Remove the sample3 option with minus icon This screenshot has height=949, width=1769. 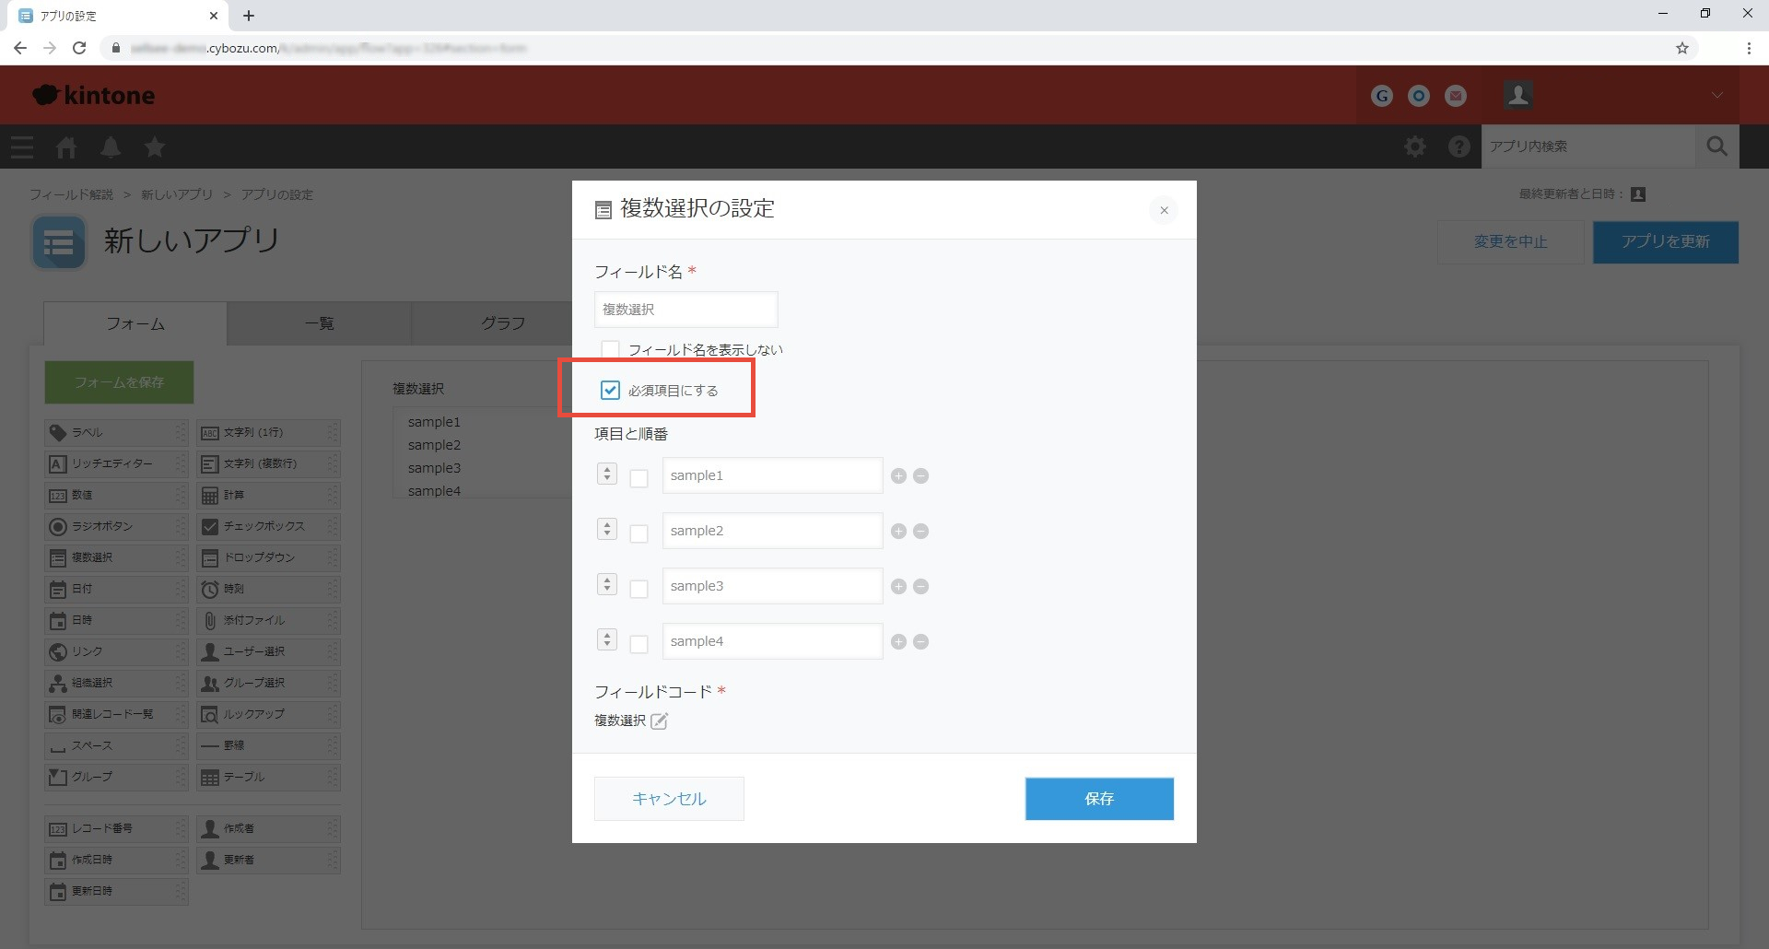pyautogui.click(x=920, y=586)
